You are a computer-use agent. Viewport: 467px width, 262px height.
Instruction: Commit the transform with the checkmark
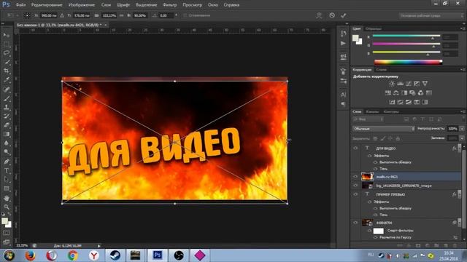tap(344, 15)
